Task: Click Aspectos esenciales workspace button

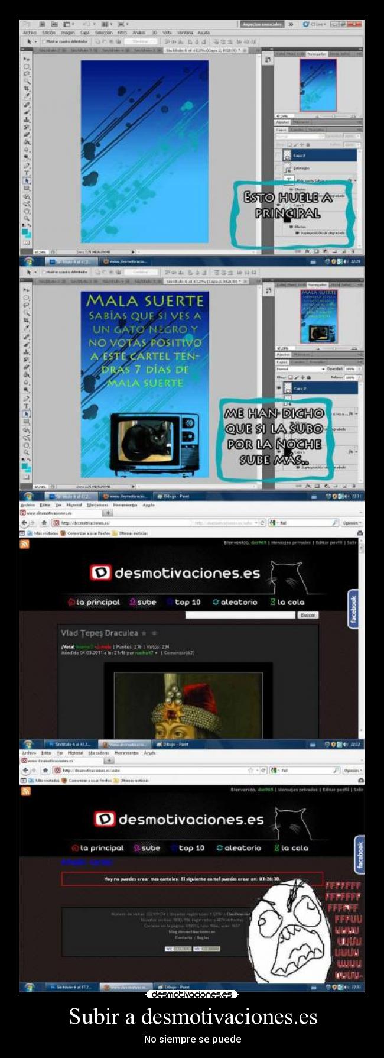Action: click(261, 24)
